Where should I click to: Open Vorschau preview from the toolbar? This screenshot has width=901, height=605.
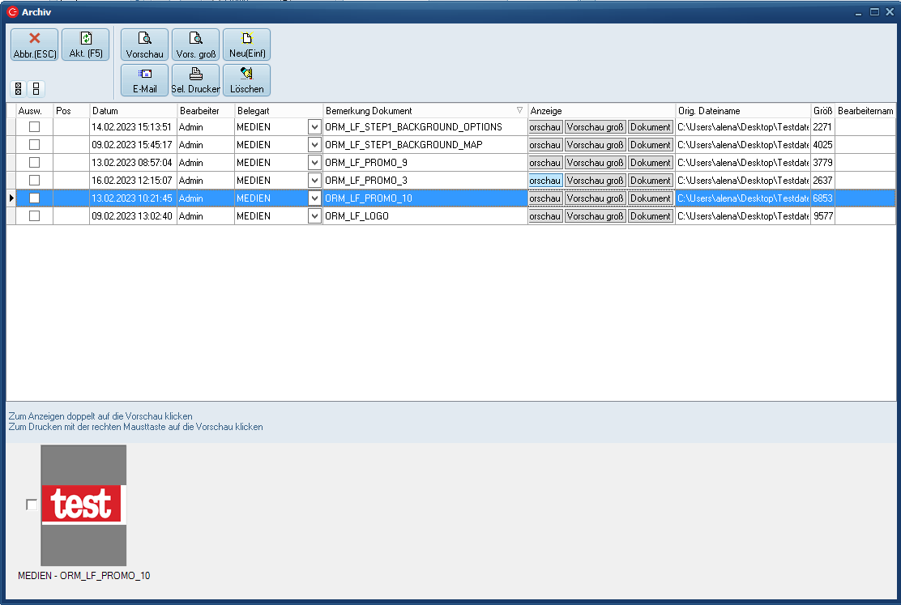pos(145,45)
